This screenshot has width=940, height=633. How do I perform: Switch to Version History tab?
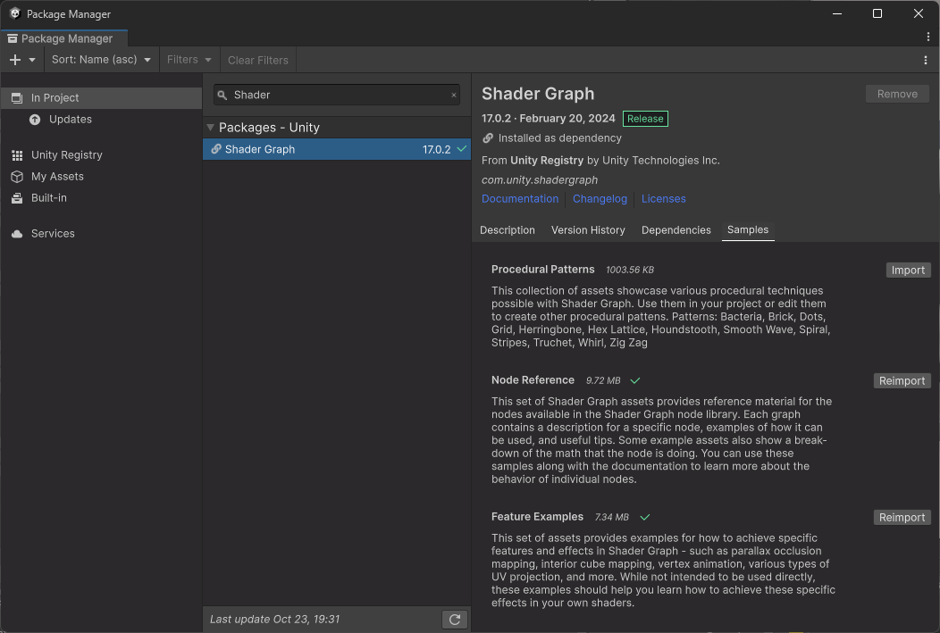point(588,230)
